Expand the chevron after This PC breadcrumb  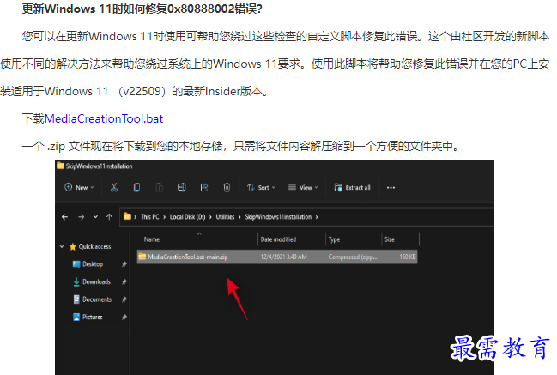click(x=165, y=217)
